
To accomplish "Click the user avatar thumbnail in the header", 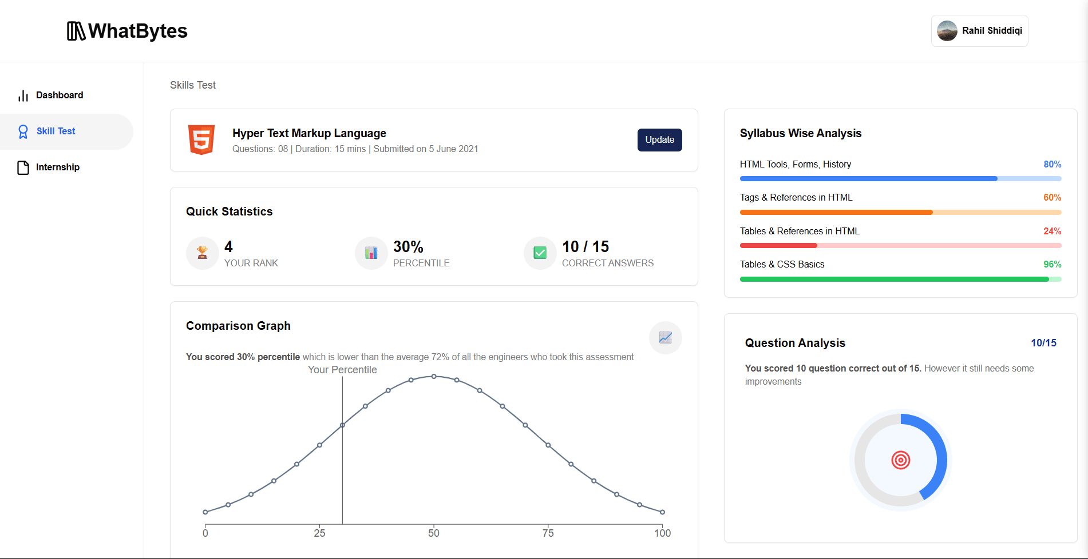I will coord(947,31).
